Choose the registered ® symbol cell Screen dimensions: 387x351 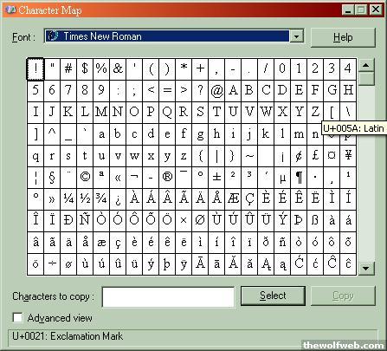(x=167, y=178)
